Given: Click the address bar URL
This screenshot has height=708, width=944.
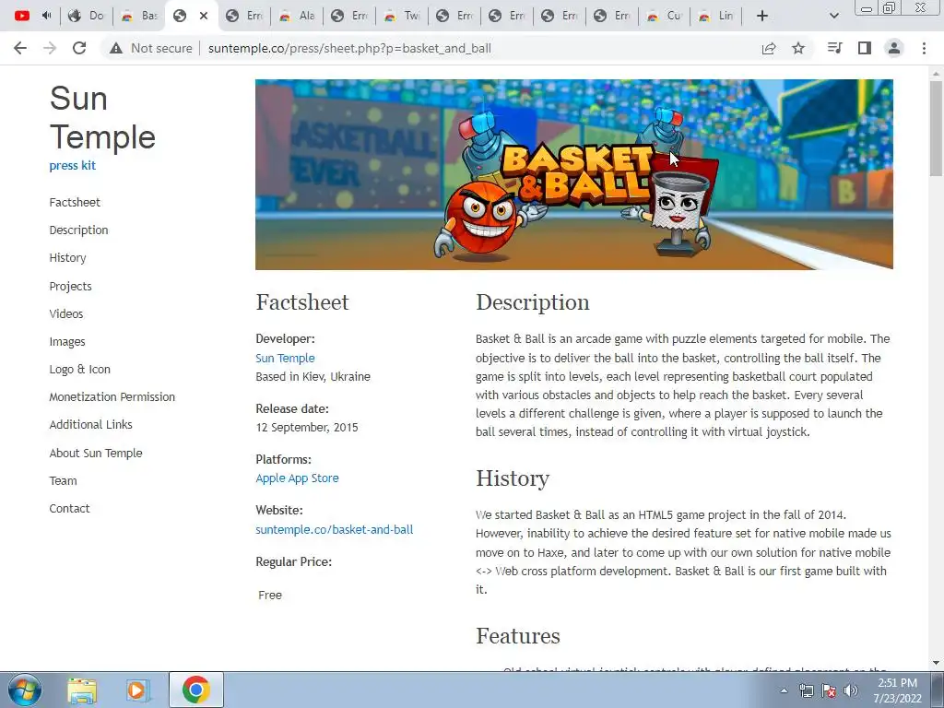Looking at the screenshot, I should coord(349,48).
